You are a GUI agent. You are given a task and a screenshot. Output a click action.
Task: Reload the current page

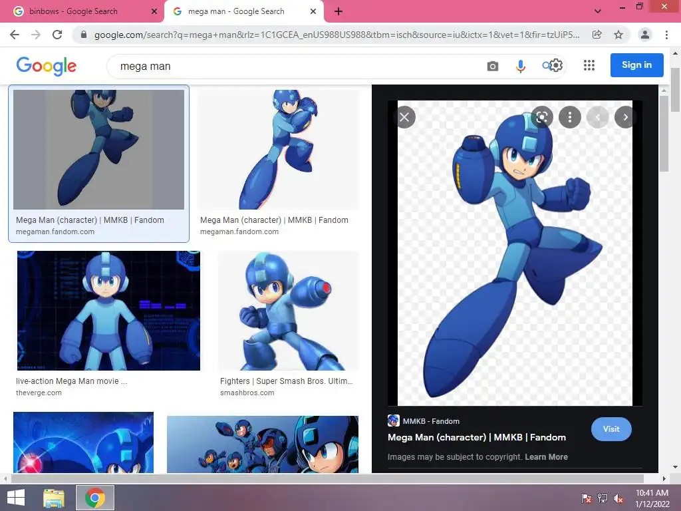coord(57,35)
